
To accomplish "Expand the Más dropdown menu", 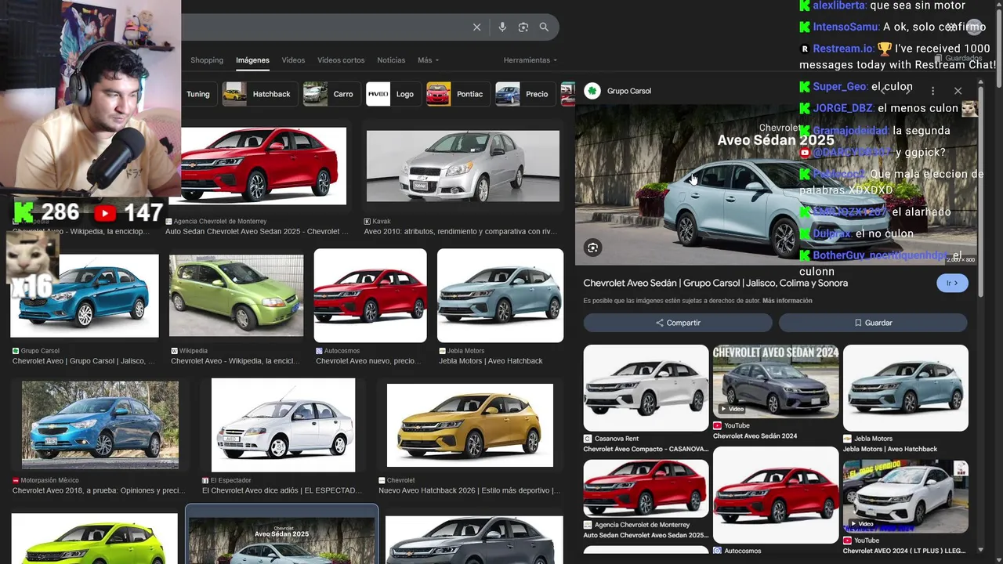I will [428, 60].
